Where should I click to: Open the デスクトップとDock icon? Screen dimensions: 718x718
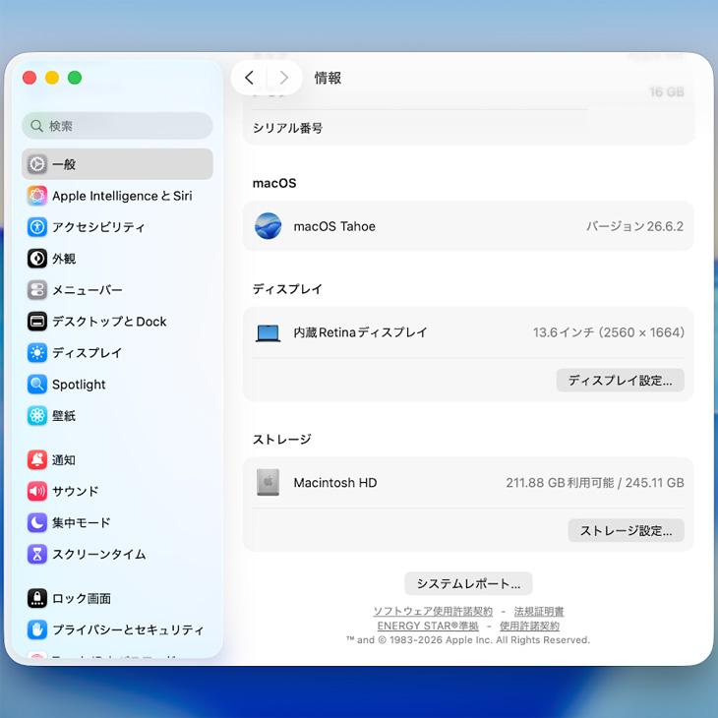coord(37,322)
